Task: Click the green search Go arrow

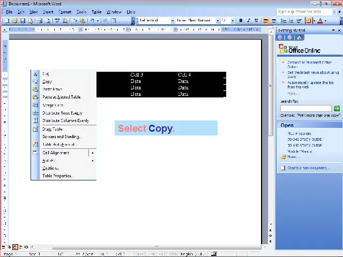Action: (337, 109)
